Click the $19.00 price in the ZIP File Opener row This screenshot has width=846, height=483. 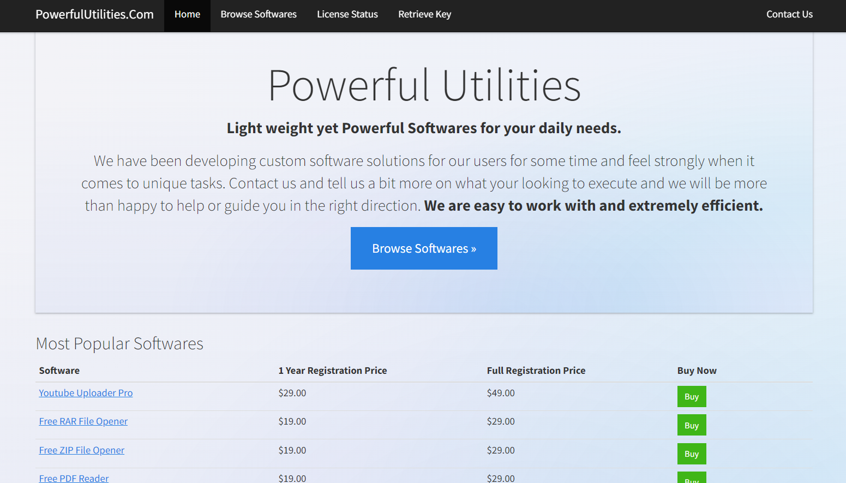pos(292,450)
